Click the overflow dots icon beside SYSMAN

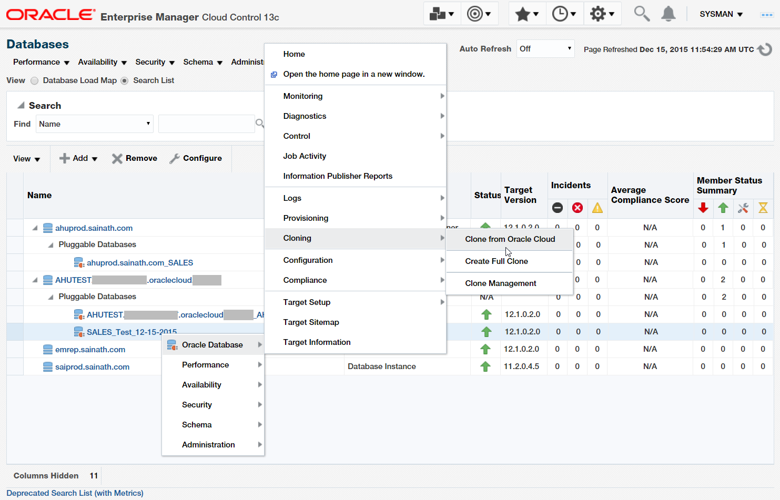click(767, 15)
